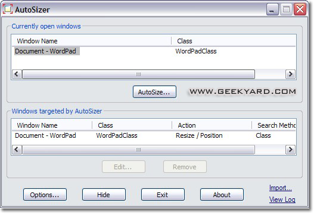
Task: Click Window Name header in targeted windows list
Action: tap(52, 125)
